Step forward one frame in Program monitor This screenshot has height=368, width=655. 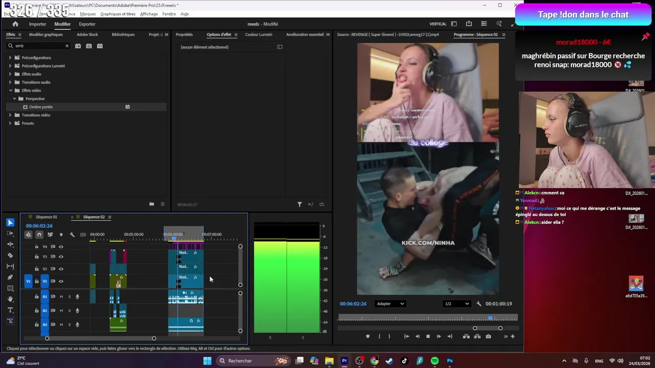coord(439,336)
